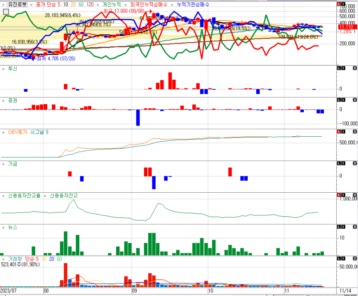The height and width of the screenshot is (296, 358).
Task: Close the 증권 indicator panel
Action: [x=355, y=100]
